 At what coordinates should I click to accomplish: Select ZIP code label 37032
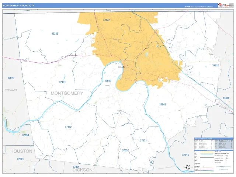(x=226, y=98)
